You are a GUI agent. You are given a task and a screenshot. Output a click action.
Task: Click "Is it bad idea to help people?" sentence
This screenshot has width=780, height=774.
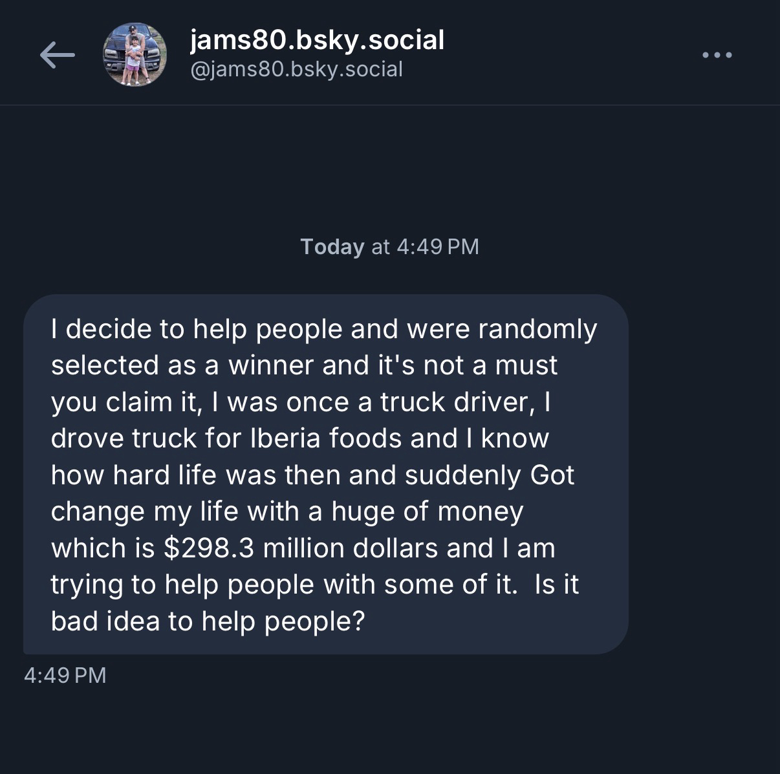[207, 621]
